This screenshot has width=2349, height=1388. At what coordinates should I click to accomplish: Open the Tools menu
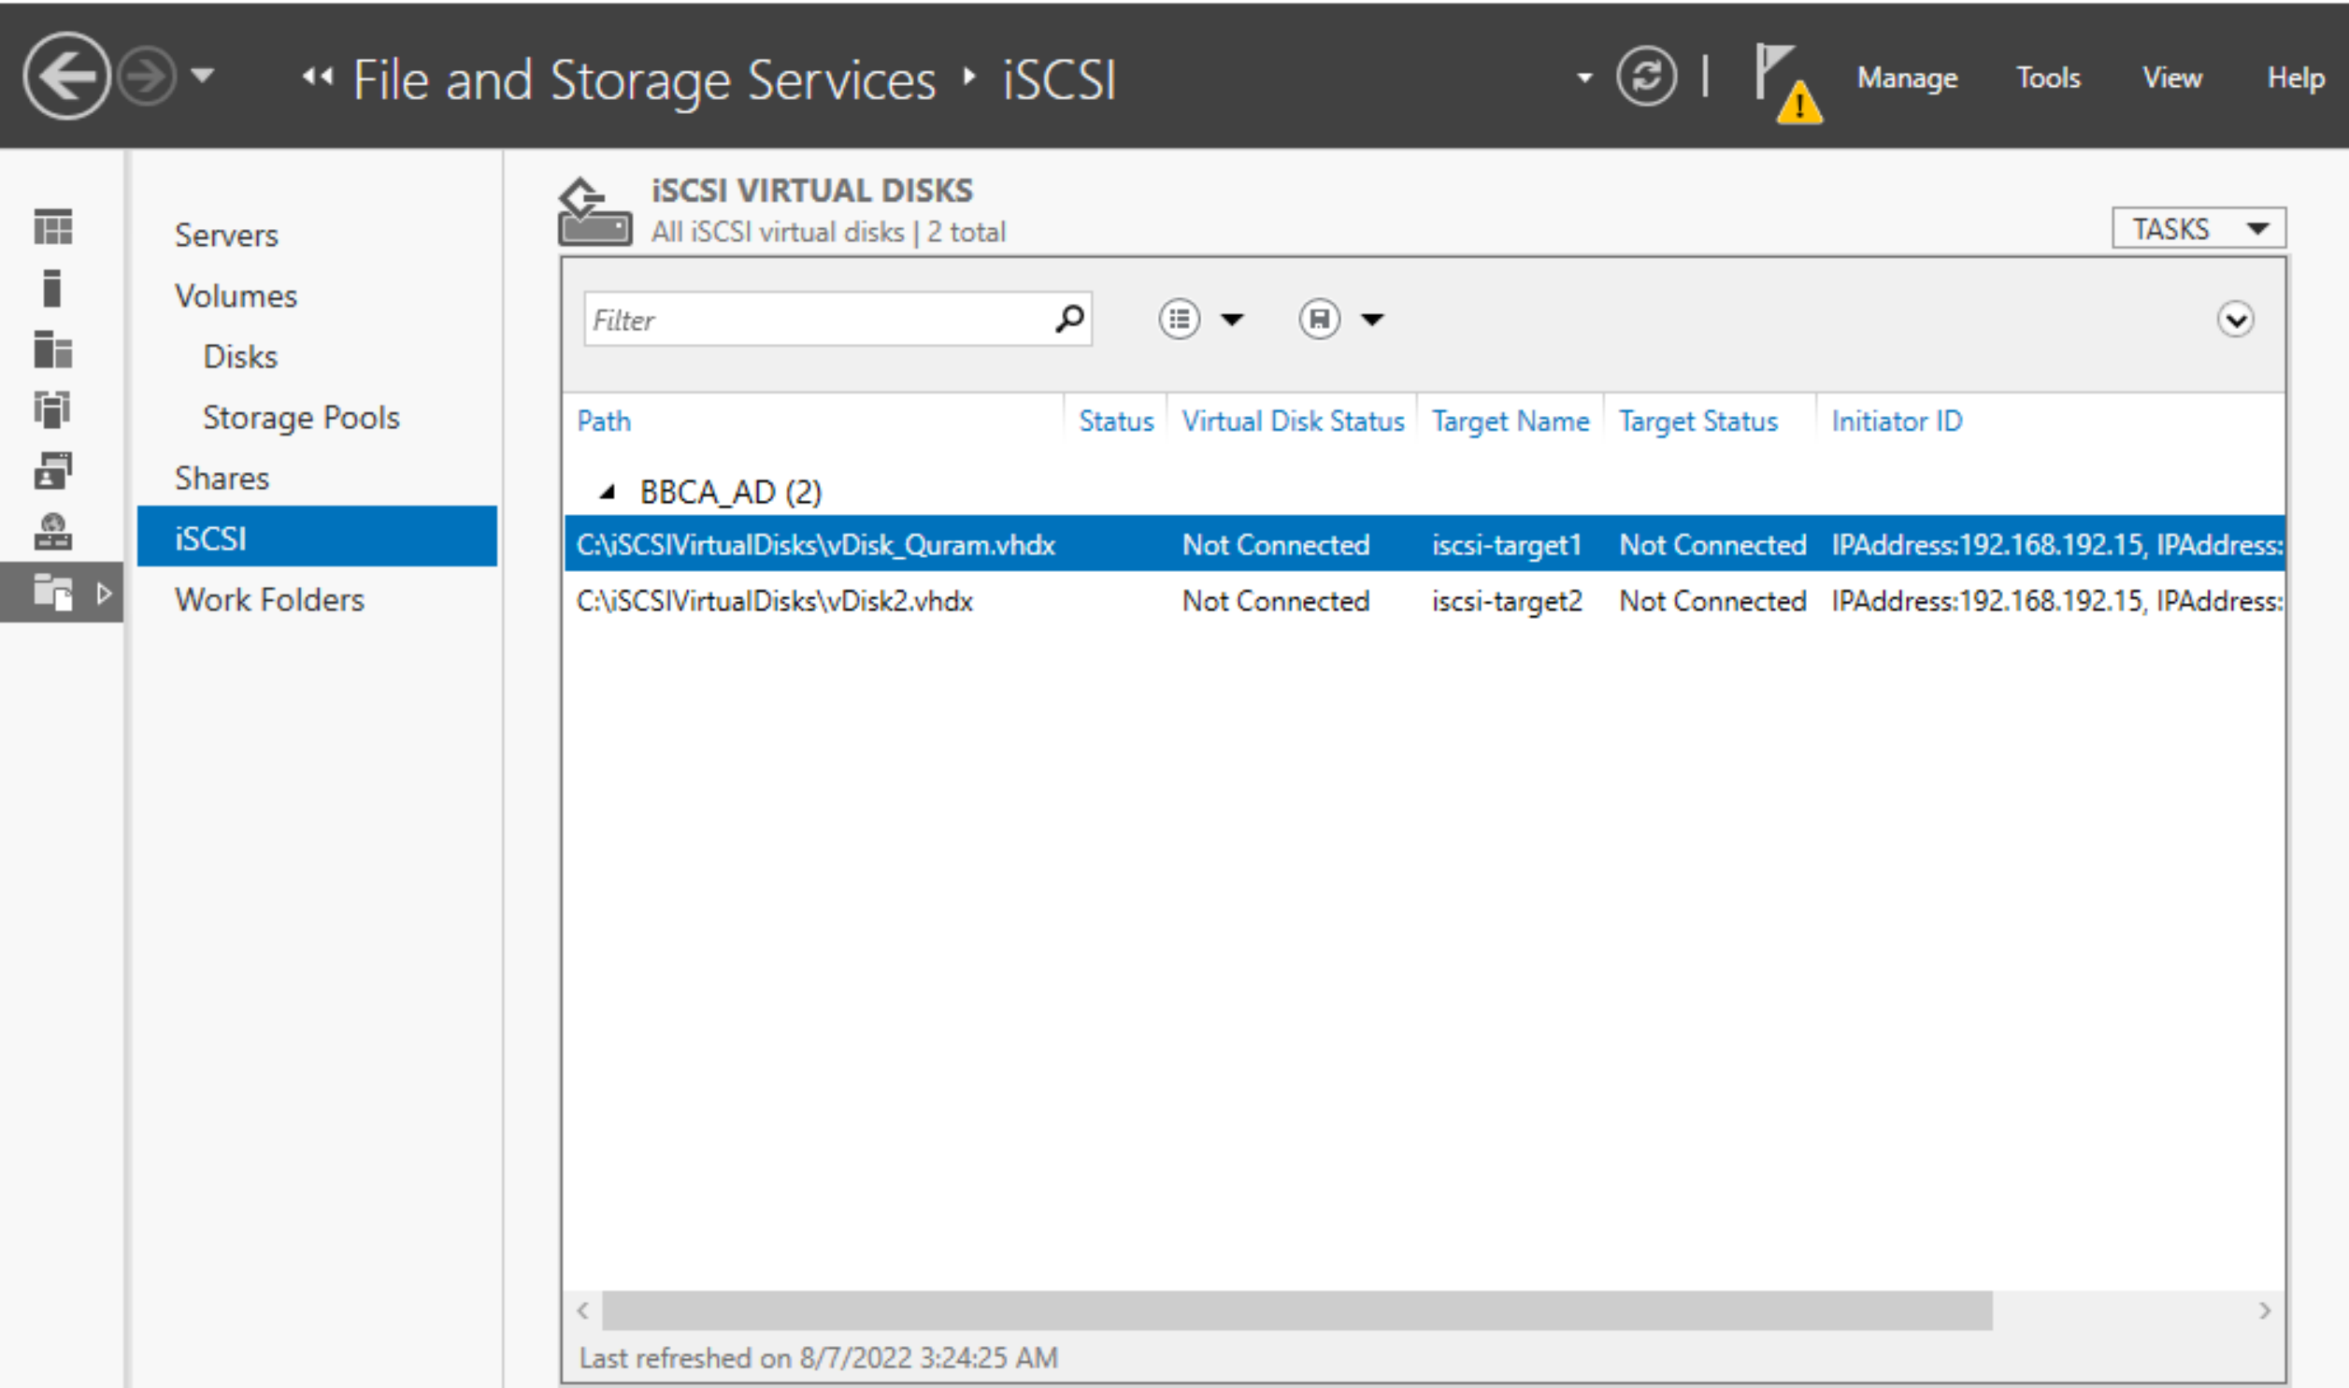coord(2048,78)
